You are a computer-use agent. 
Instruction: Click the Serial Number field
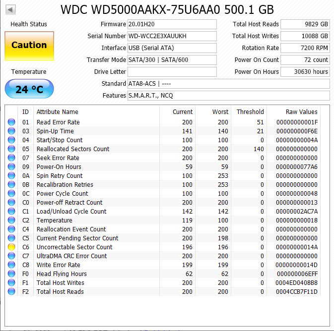tap(172, 36)
